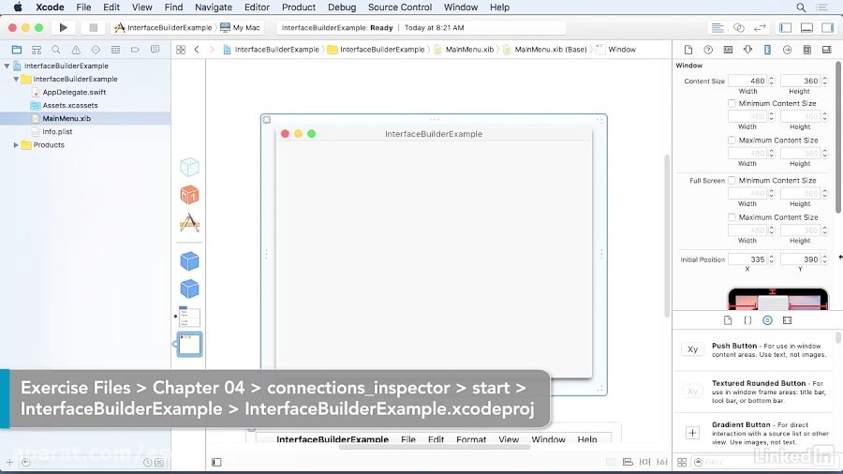
Task: Show the Object library
Action: [x=767, y=320]
